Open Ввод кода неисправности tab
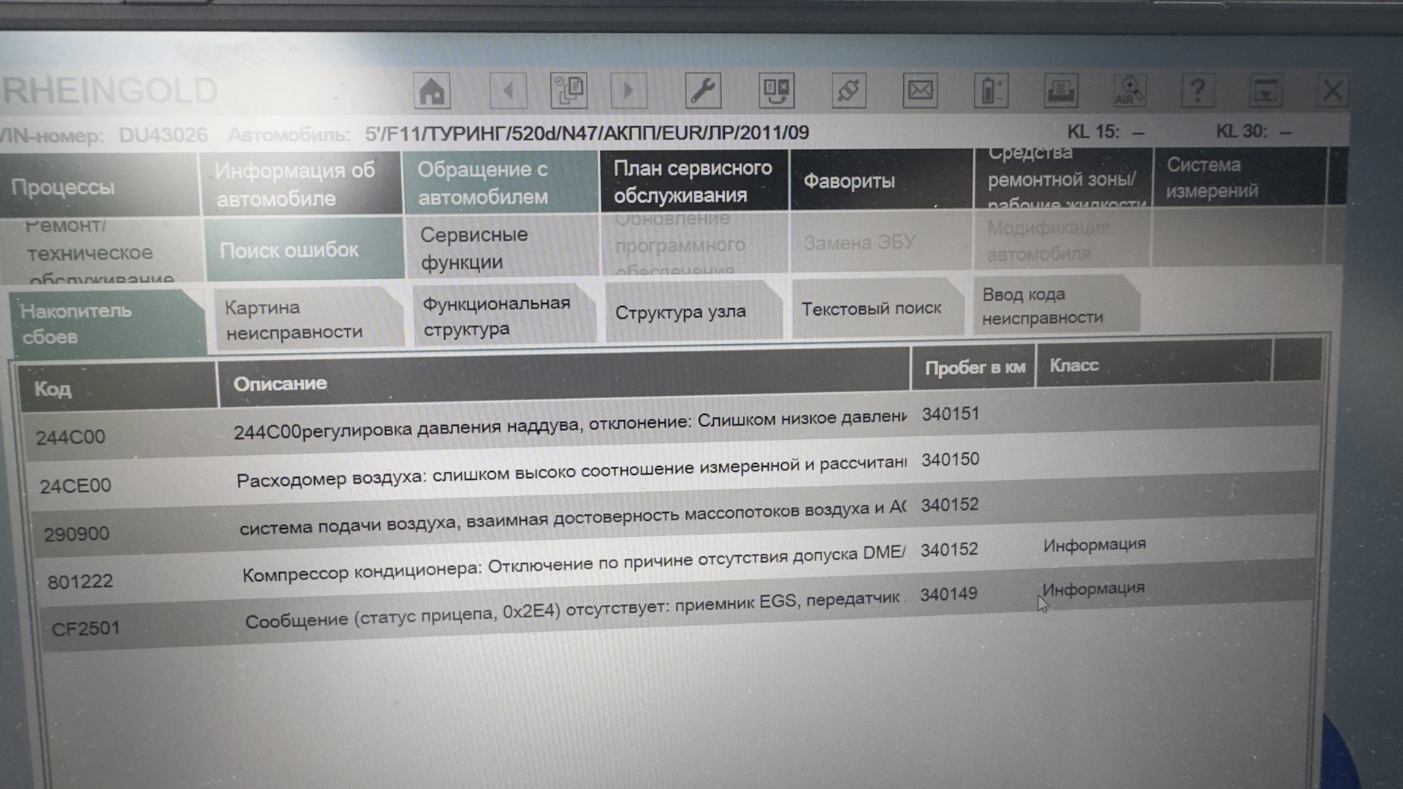The height and width of the screenshot is (789, 1403). click(x=1045, y=305)
